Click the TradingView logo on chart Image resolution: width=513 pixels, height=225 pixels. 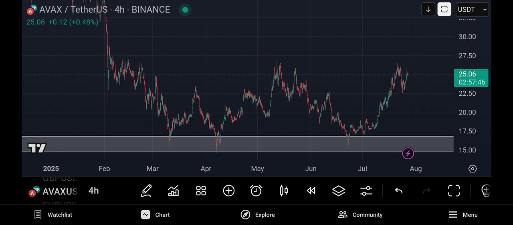37,148
